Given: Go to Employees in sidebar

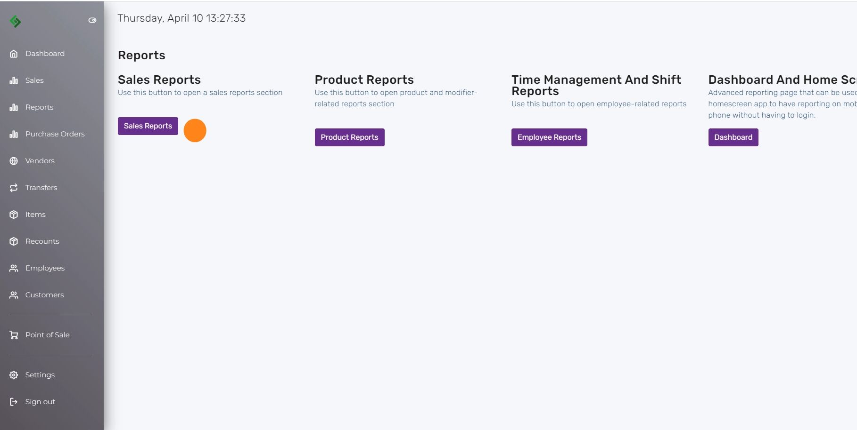Looking at the screenshot, I should 45,268.
